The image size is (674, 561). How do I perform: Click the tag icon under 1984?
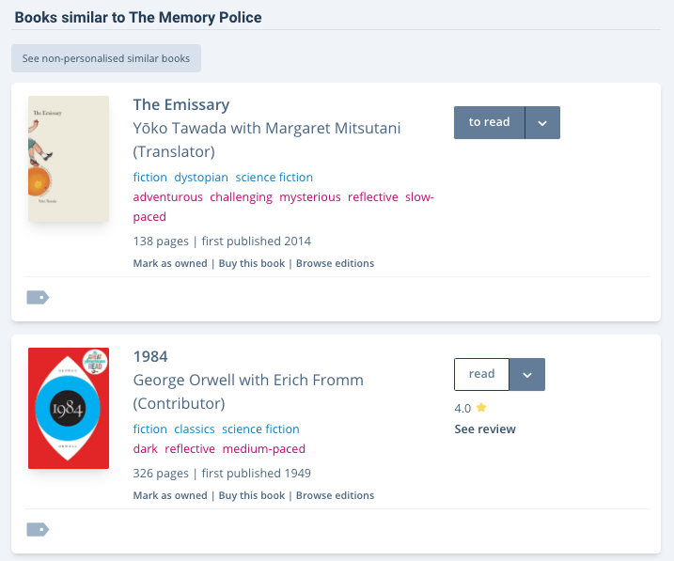coord(38,530)
